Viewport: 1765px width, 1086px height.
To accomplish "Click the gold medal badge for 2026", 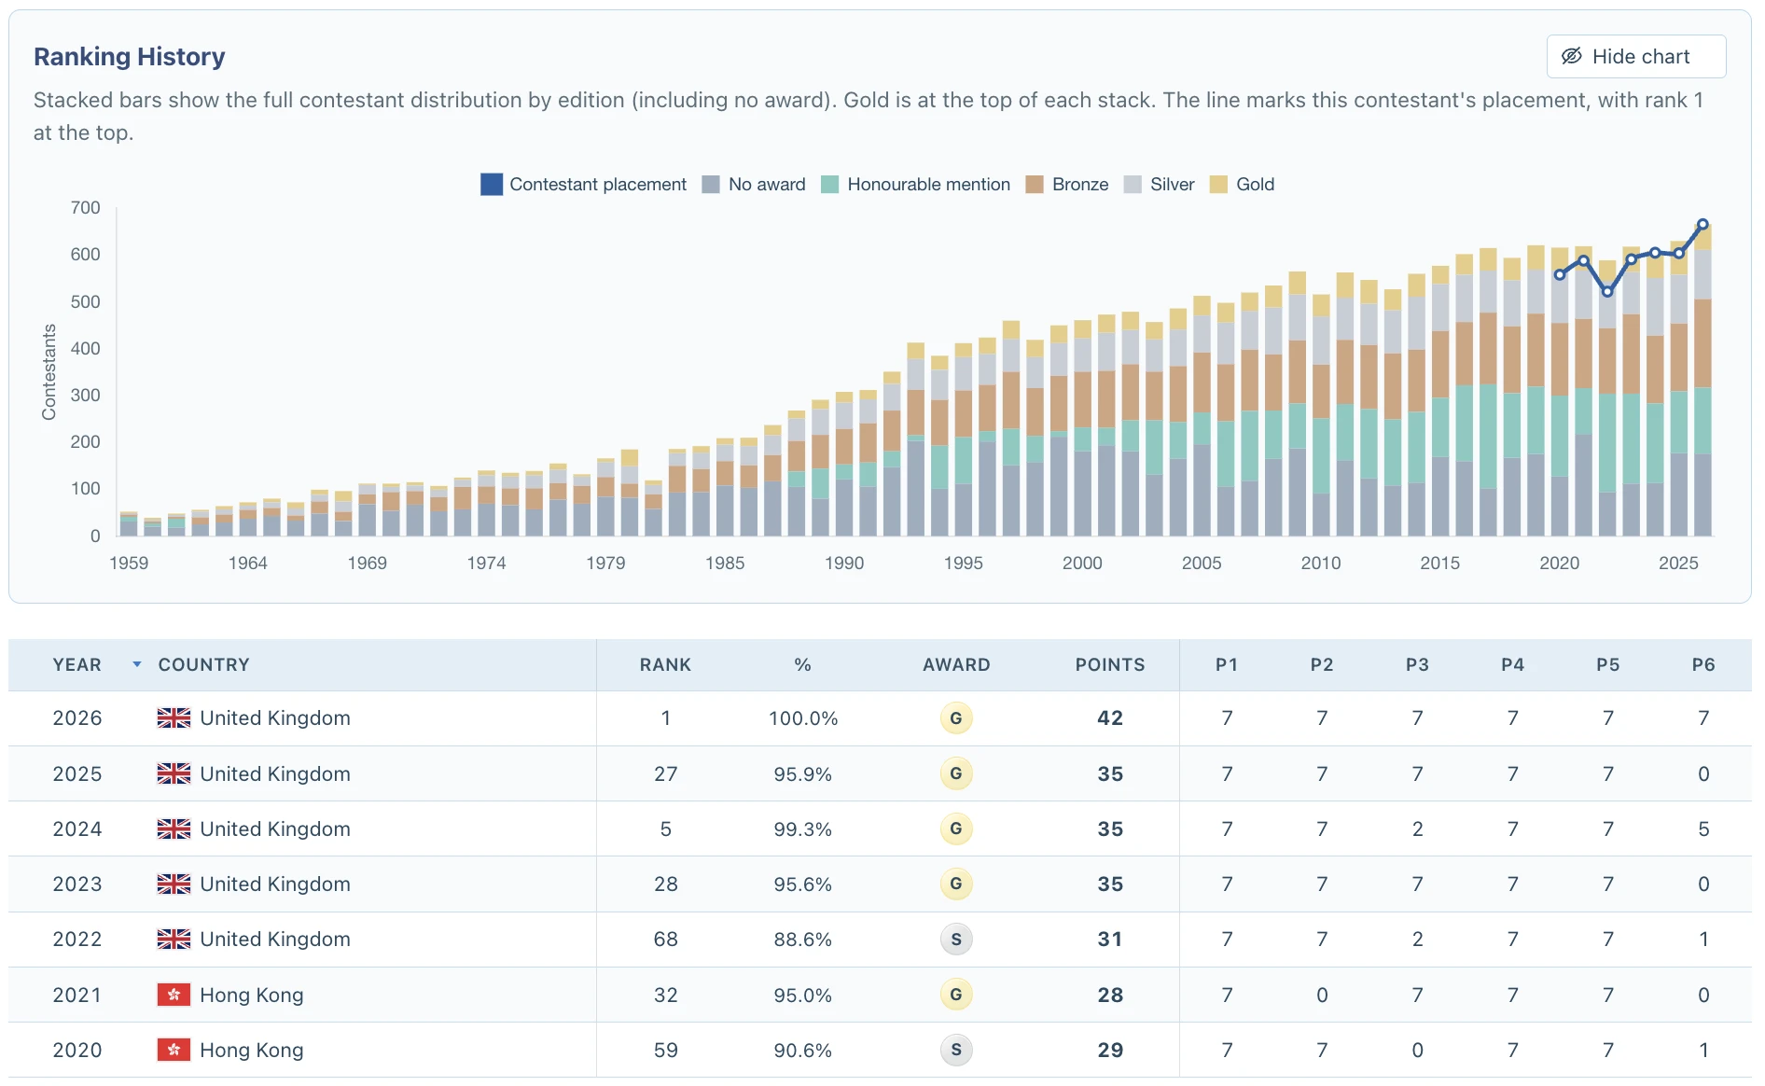I will click(x=956, y=718).
